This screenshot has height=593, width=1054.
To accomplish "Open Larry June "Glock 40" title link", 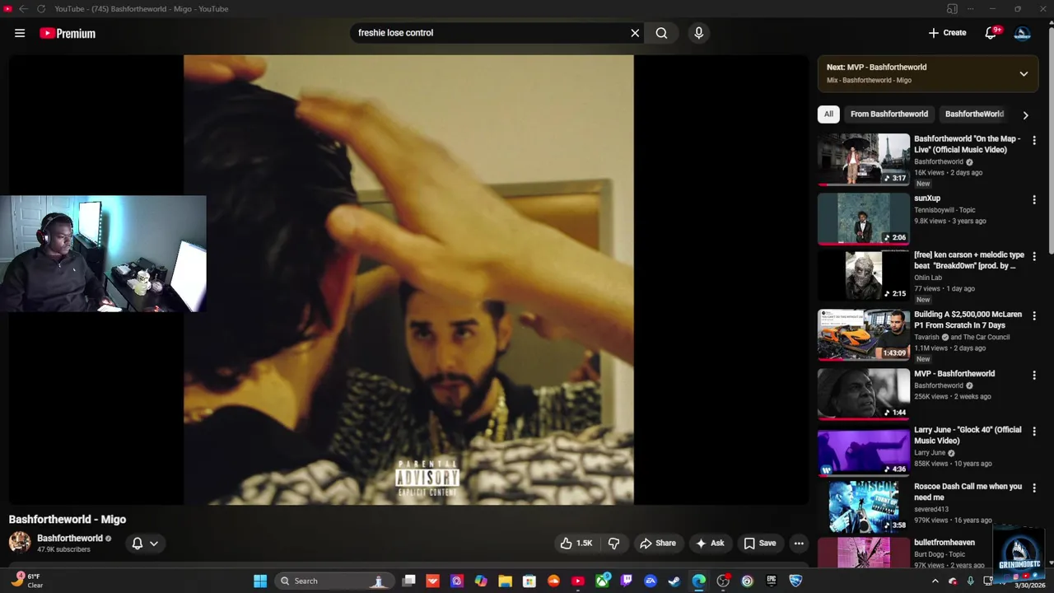I will click(x=968, y=435).
